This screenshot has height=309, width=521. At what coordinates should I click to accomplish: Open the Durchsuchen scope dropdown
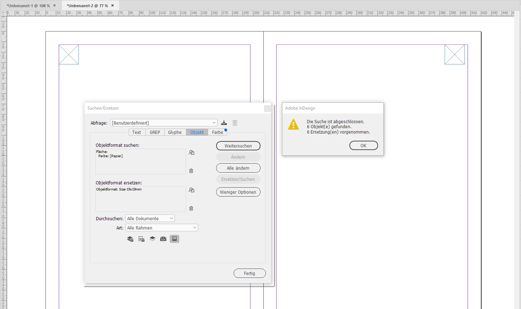tap(150, 218)
